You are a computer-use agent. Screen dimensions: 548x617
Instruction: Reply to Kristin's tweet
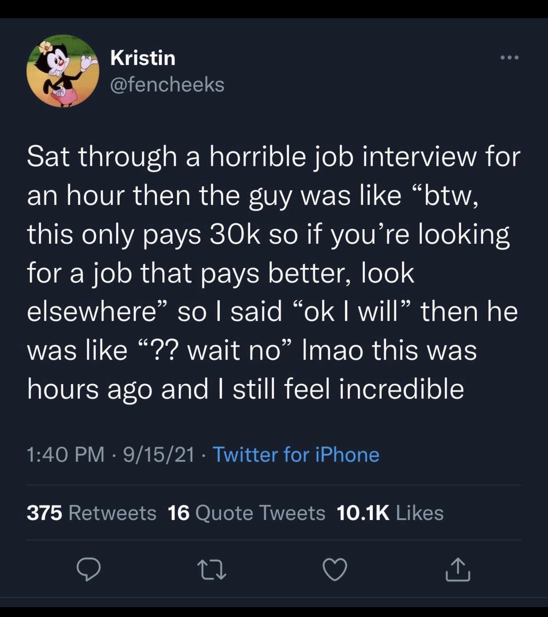tap(88, 569)
